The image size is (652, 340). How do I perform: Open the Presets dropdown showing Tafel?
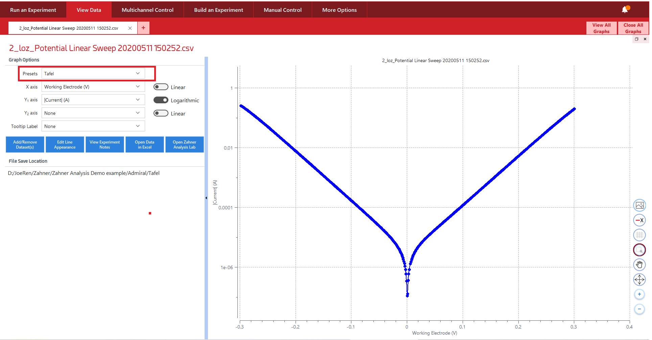point(93,74)
